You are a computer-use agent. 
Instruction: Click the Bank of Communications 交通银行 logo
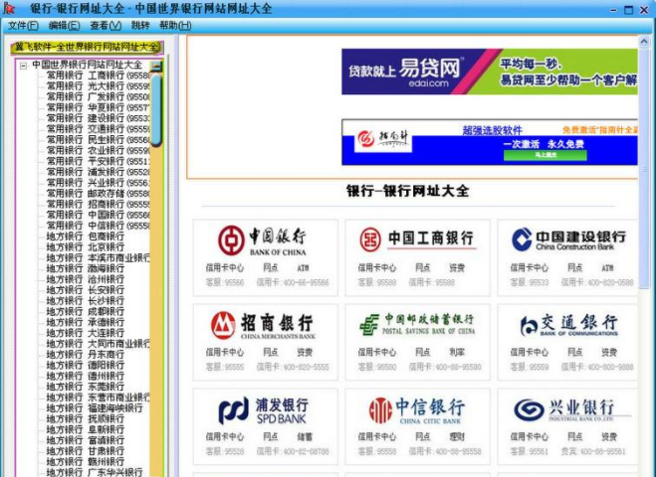(568, 325)
